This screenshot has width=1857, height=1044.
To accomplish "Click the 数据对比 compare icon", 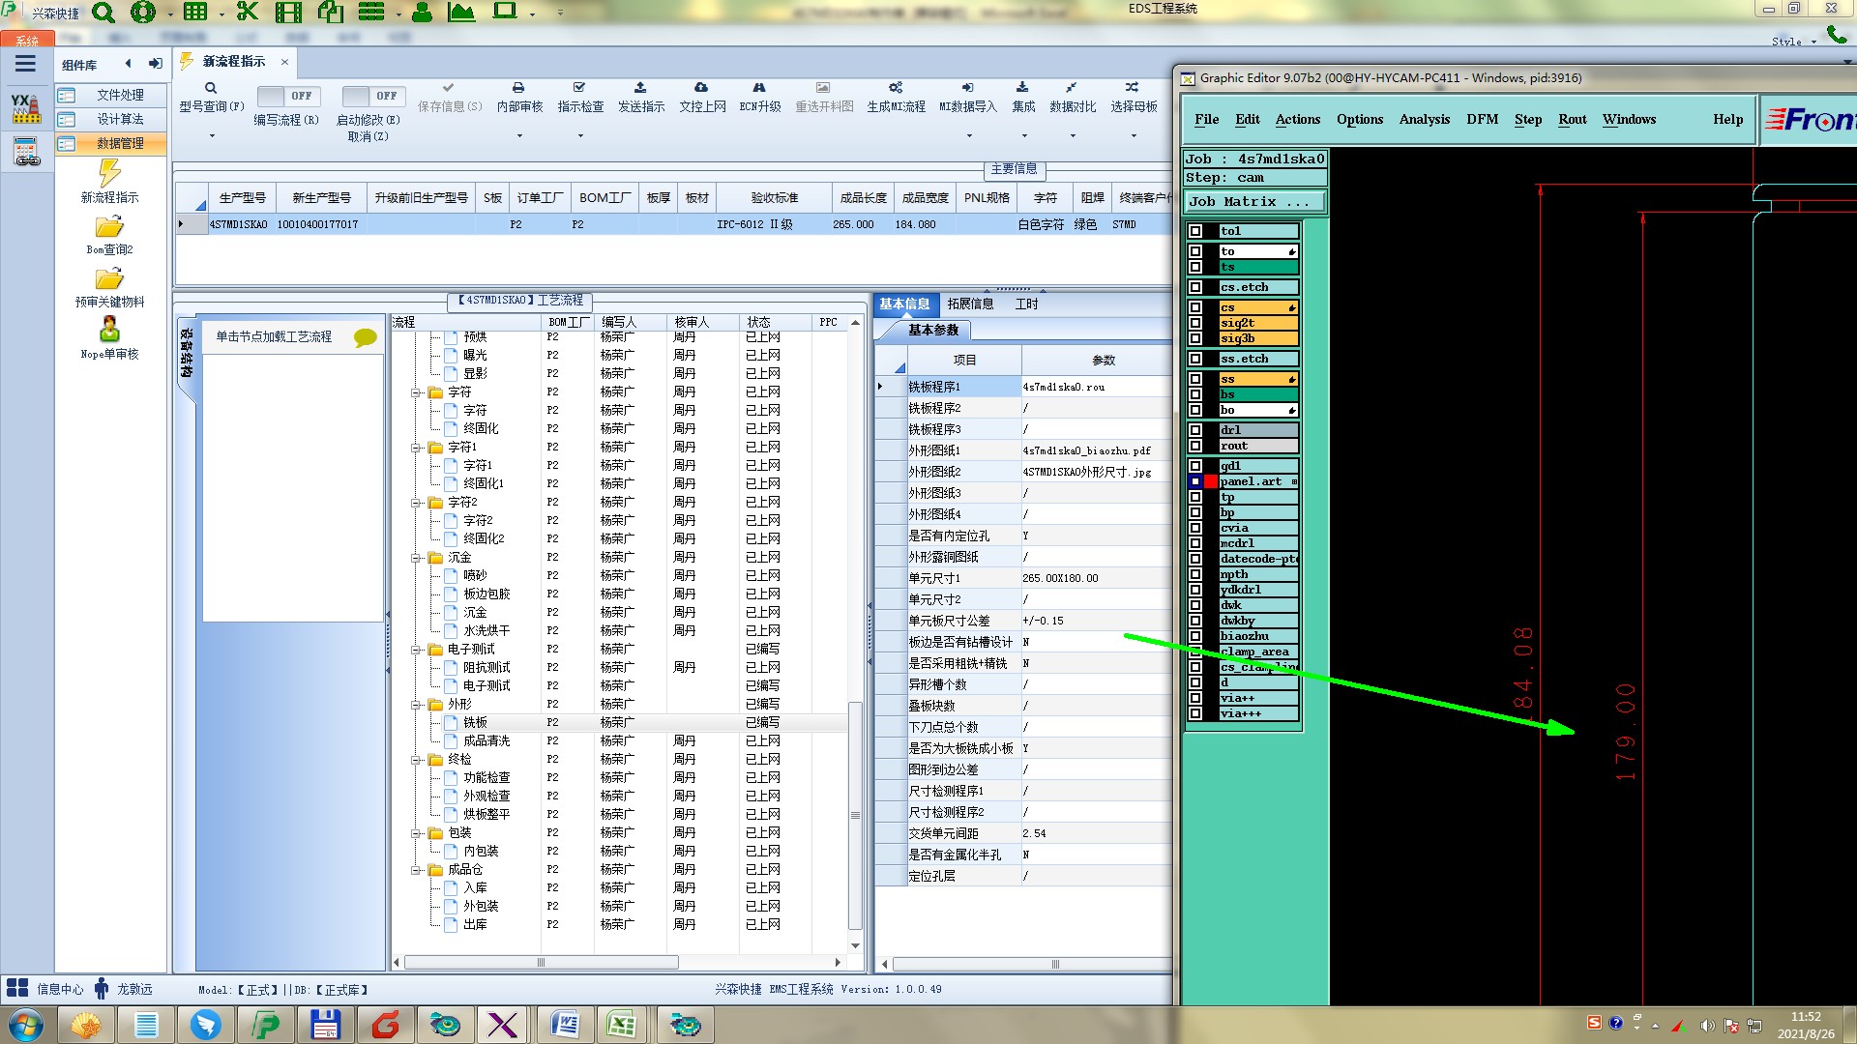I will pyautogui.click(x=1072, y=88).
